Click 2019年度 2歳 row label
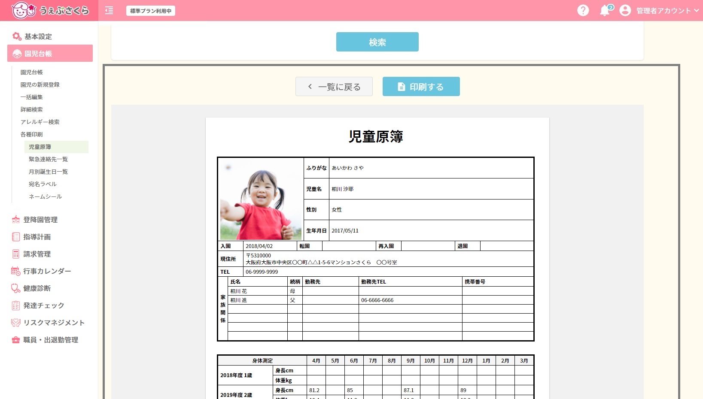The image size is (703, 399). click(236, 395)
